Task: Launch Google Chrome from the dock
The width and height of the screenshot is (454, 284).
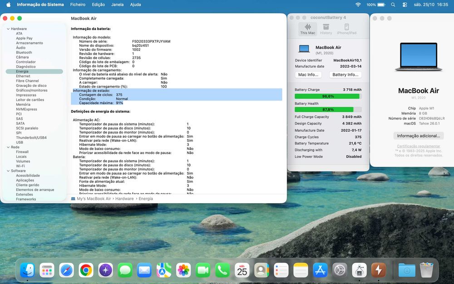Action: [86, 270]
